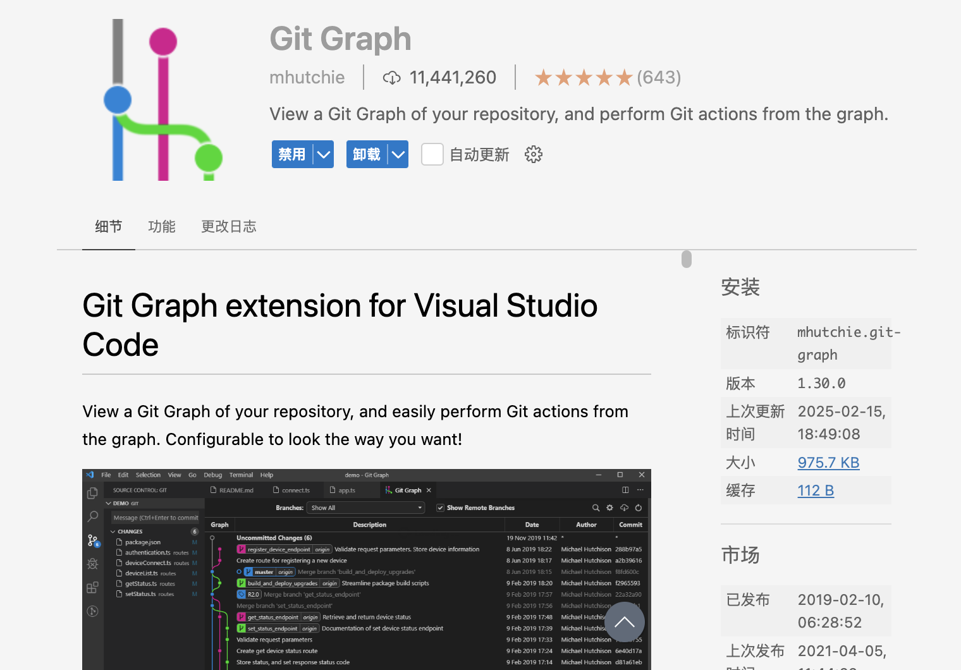
Task: Click the extensions icon in demo activity bar
Action: point(93,588)
